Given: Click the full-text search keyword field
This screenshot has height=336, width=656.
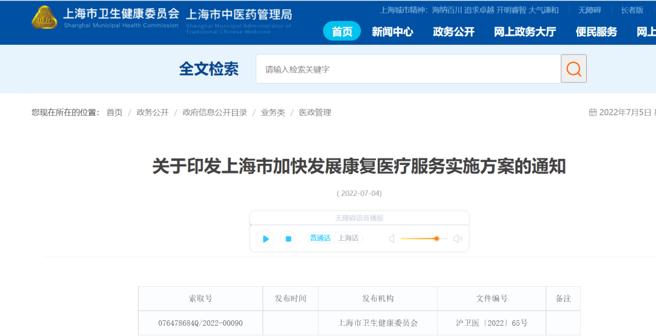Looking at the screenshot, I should click(x=408, y=69).
